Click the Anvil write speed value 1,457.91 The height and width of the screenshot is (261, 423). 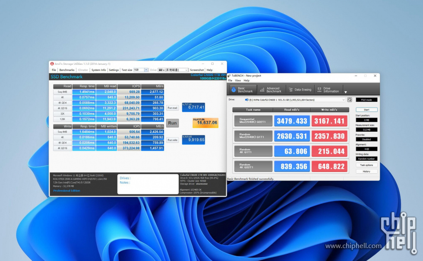click(x=152, y=148)
